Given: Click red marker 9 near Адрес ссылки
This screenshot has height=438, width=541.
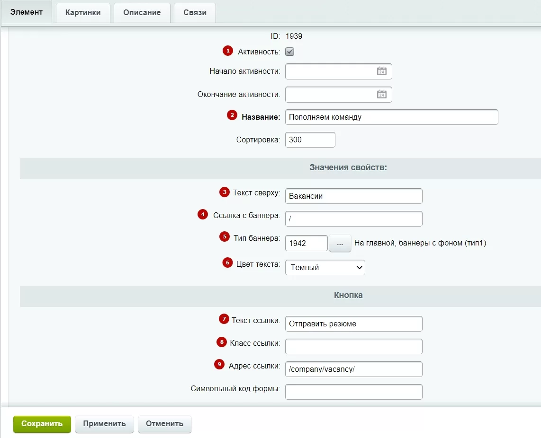Looking at the screenshot, I should coord(219,364).
